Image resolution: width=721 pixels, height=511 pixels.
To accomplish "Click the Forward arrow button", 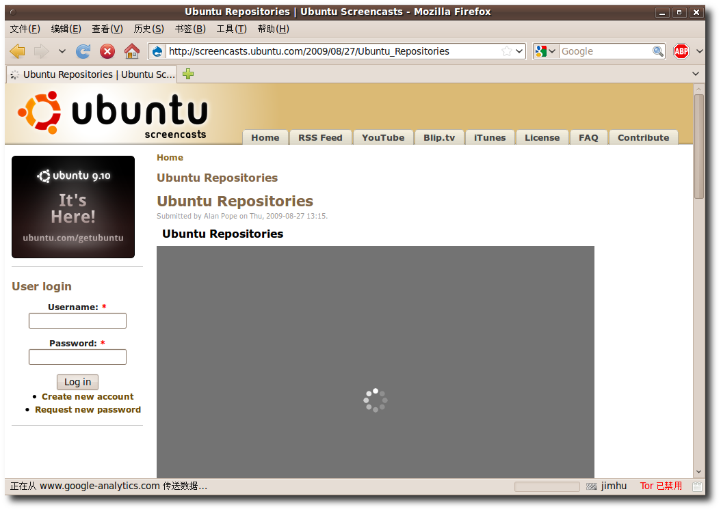I will point(41,51).
